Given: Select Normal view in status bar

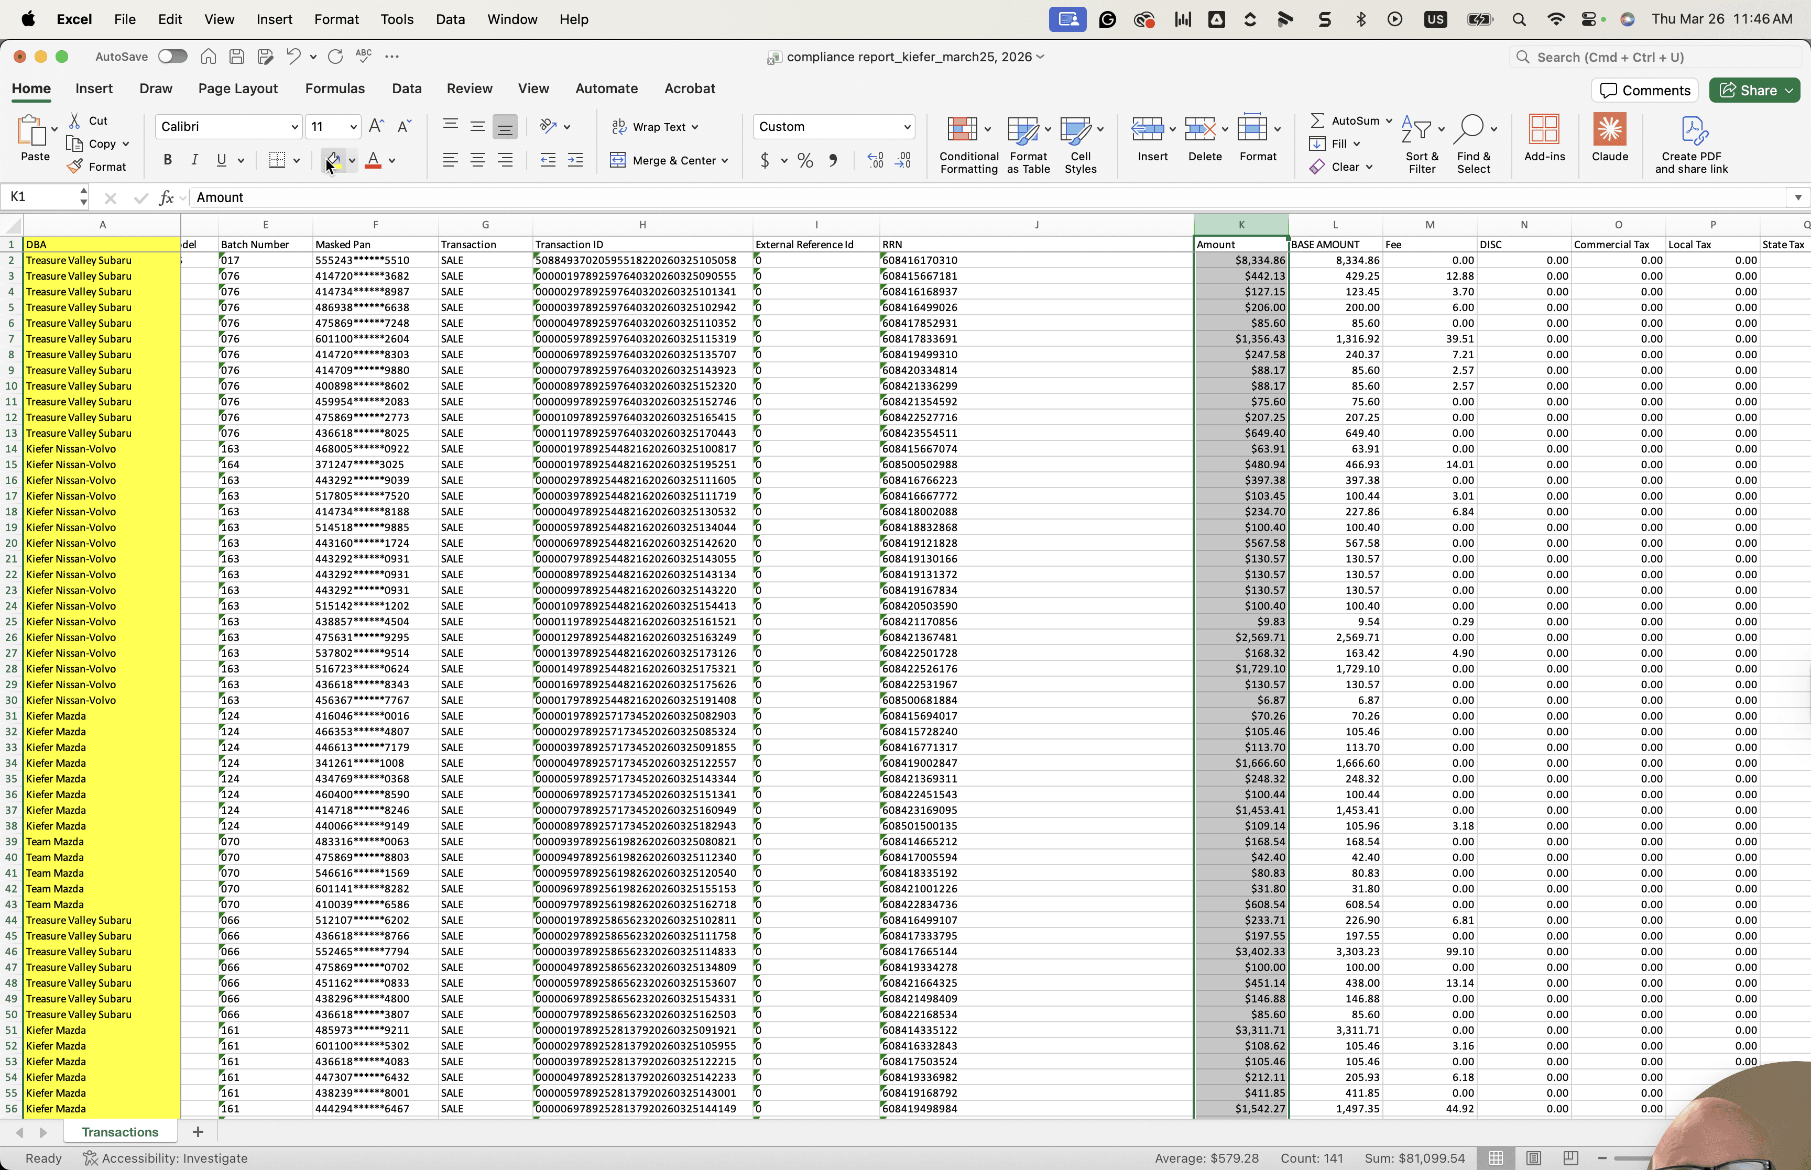Looking at the screenshot, I should 1496,1158.
